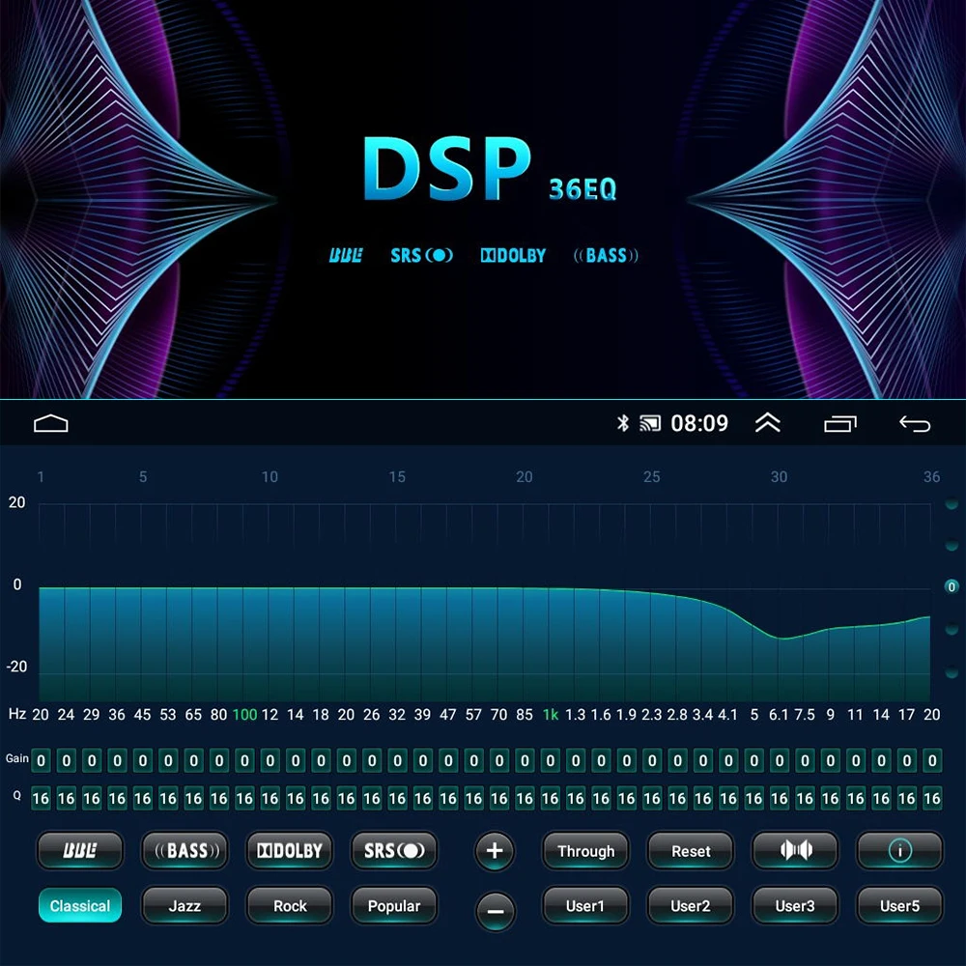Open recent apps from the status bar

839,422
